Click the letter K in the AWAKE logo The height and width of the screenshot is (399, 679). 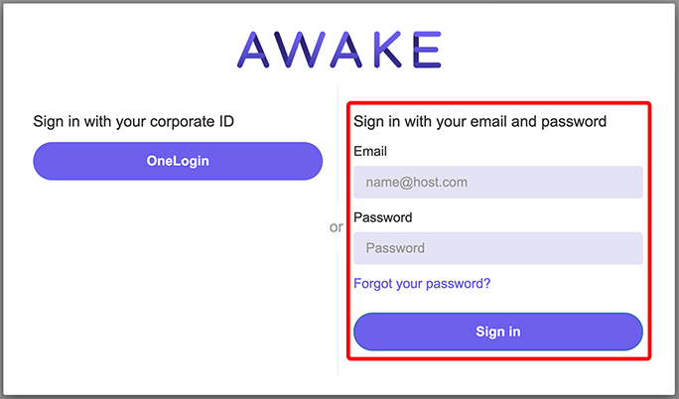tap(387, 50)
